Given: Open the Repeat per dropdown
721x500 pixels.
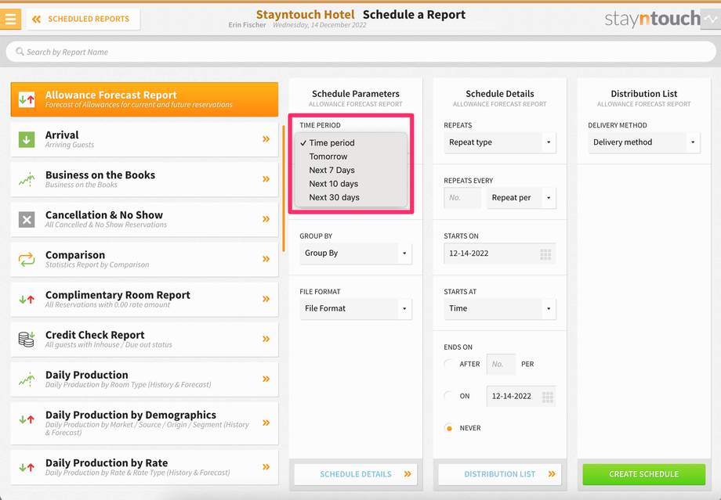Looking at the screenshot, I should pyautogui.click(x=521, y=198).
